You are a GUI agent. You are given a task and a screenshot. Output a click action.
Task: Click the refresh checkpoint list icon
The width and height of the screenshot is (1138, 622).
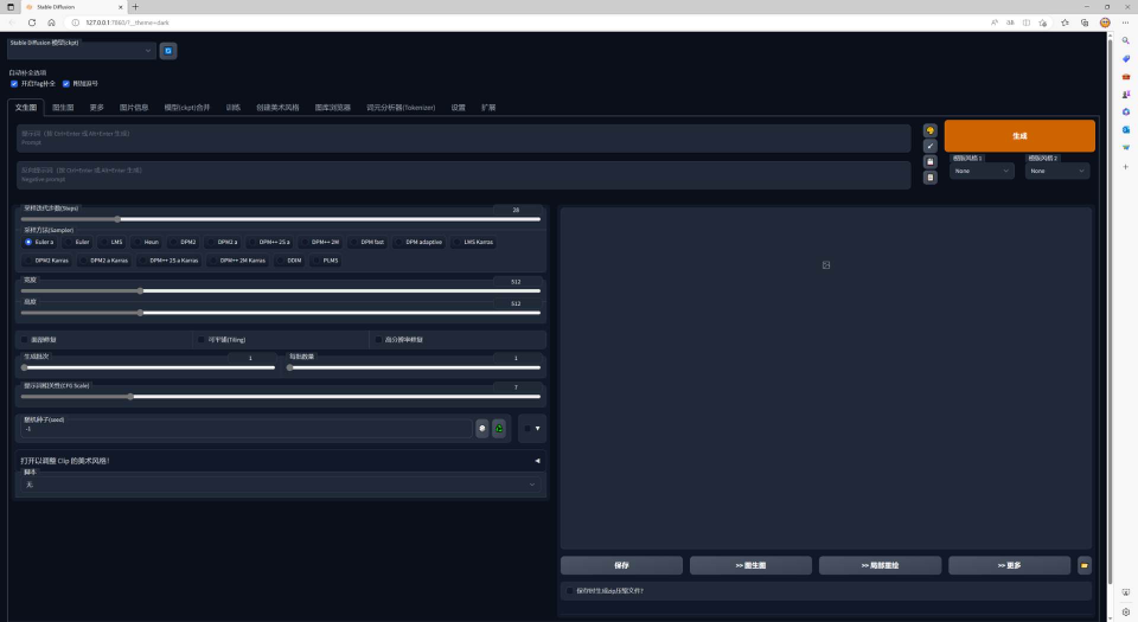168,51
